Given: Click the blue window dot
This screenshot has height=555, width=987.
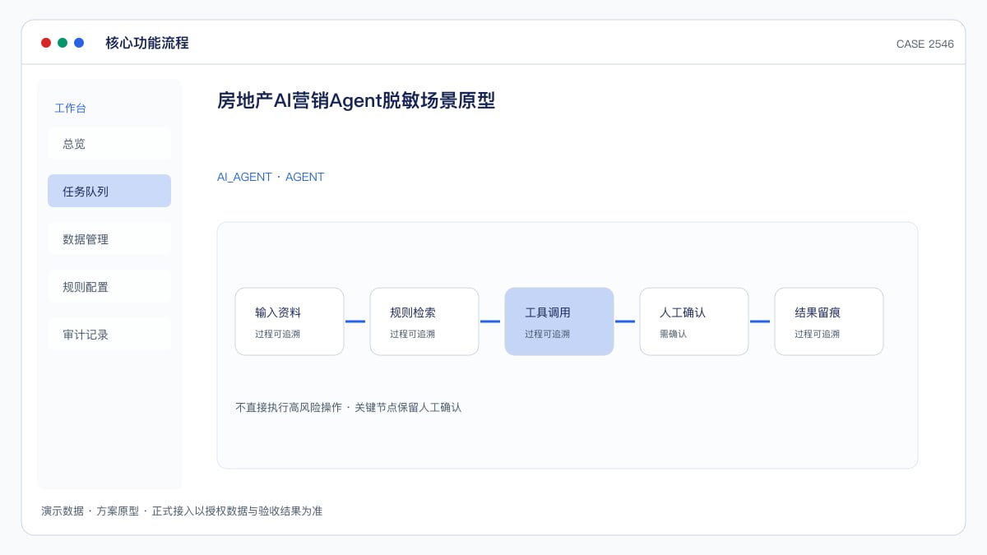Looking at the screenshot, I should (79, 43).
